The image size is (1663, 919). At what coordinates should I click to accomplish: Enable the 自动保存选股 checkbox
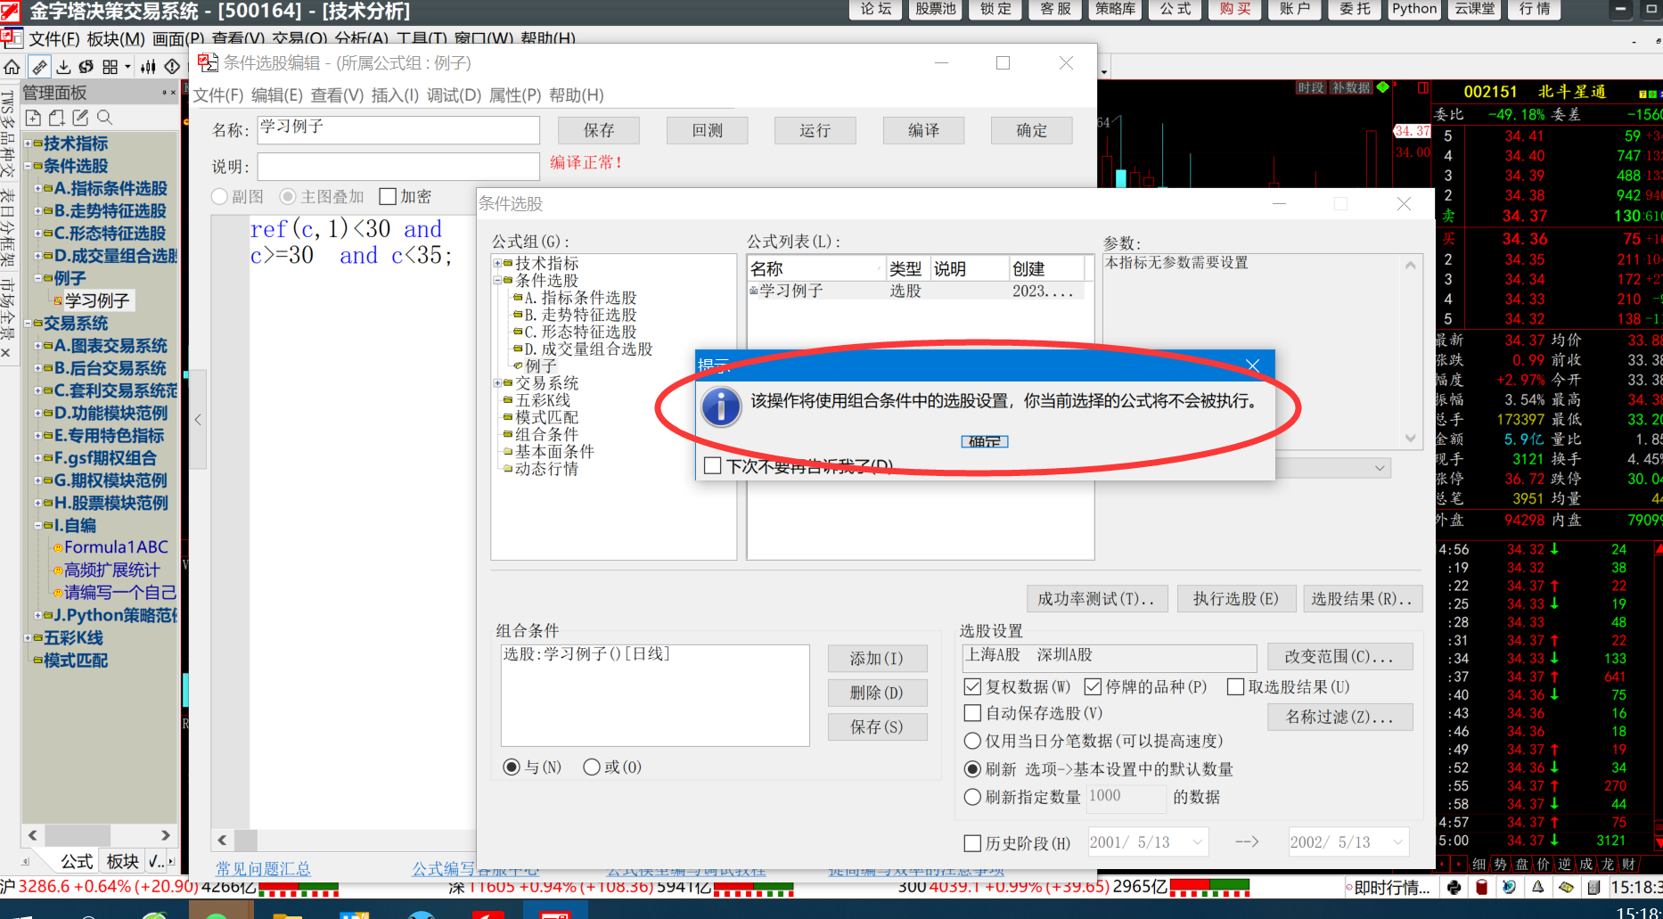pyautogui.click(x=973, y=713)
